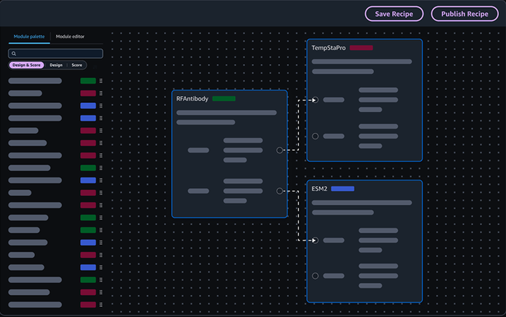The image size is (506, 317).
Task: Click ESM2's connected upper input port
Action: coord(315,241)
